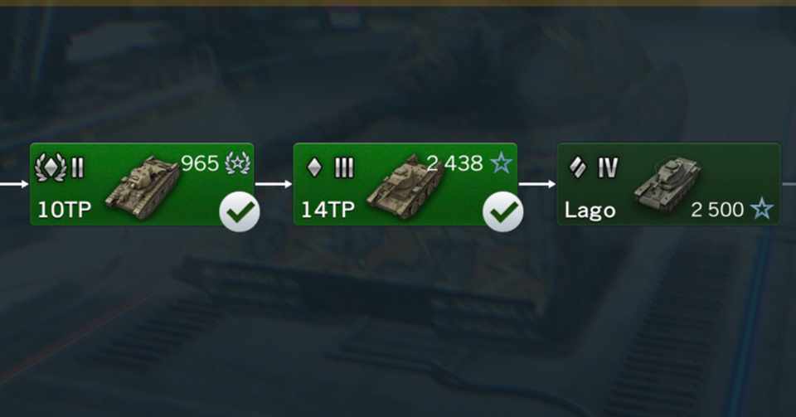The height and width of the screenshot is (417, 796).
Task: Click the diamond class icon on 14TP
Action: pyautogui.click(x=315, y=167)
